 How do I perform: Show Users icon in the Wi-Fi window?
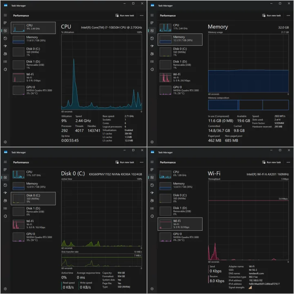pos(152,200)
